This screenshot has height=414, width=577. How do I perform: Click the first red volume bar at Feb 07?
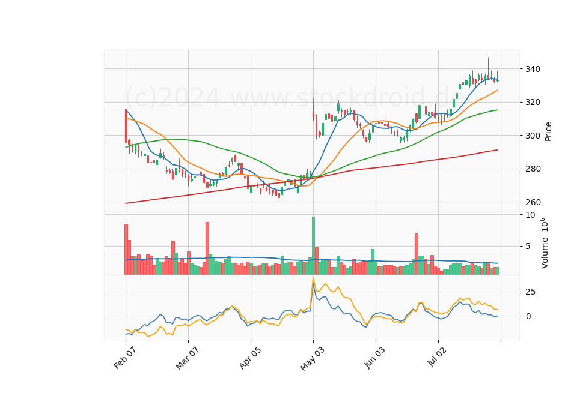(126, 250)
